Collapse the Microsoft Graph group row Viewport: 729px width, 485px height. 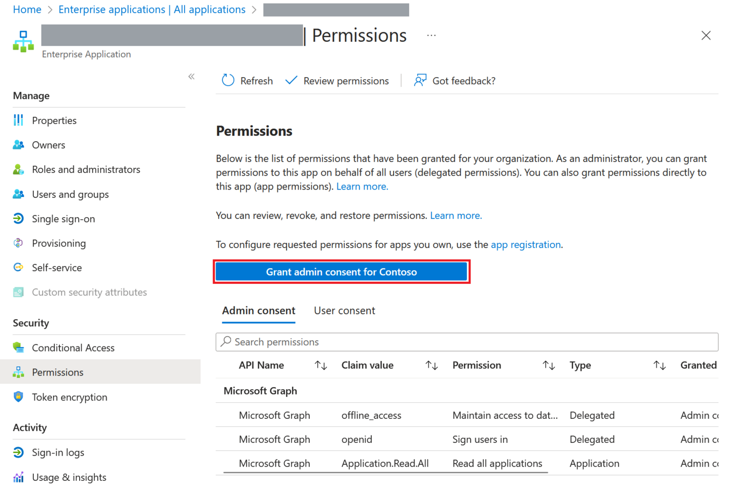[260, 391]
